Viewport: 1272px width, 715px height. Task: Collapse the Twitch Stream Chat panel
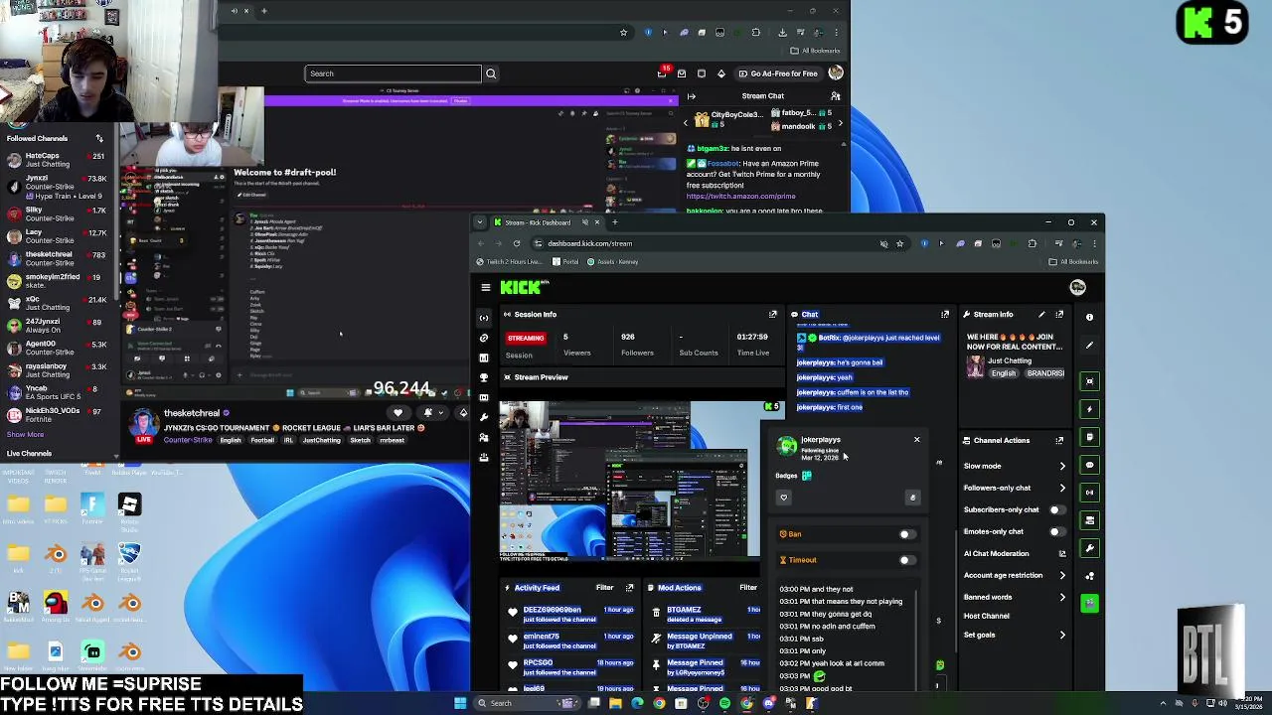692,96
